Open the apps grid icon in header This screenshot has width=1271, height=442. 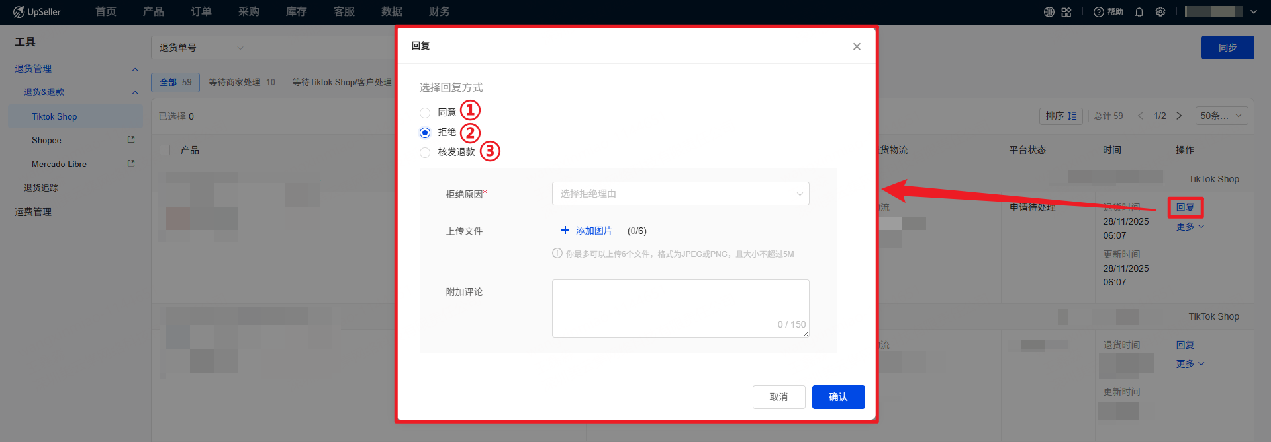point(1066,12)
